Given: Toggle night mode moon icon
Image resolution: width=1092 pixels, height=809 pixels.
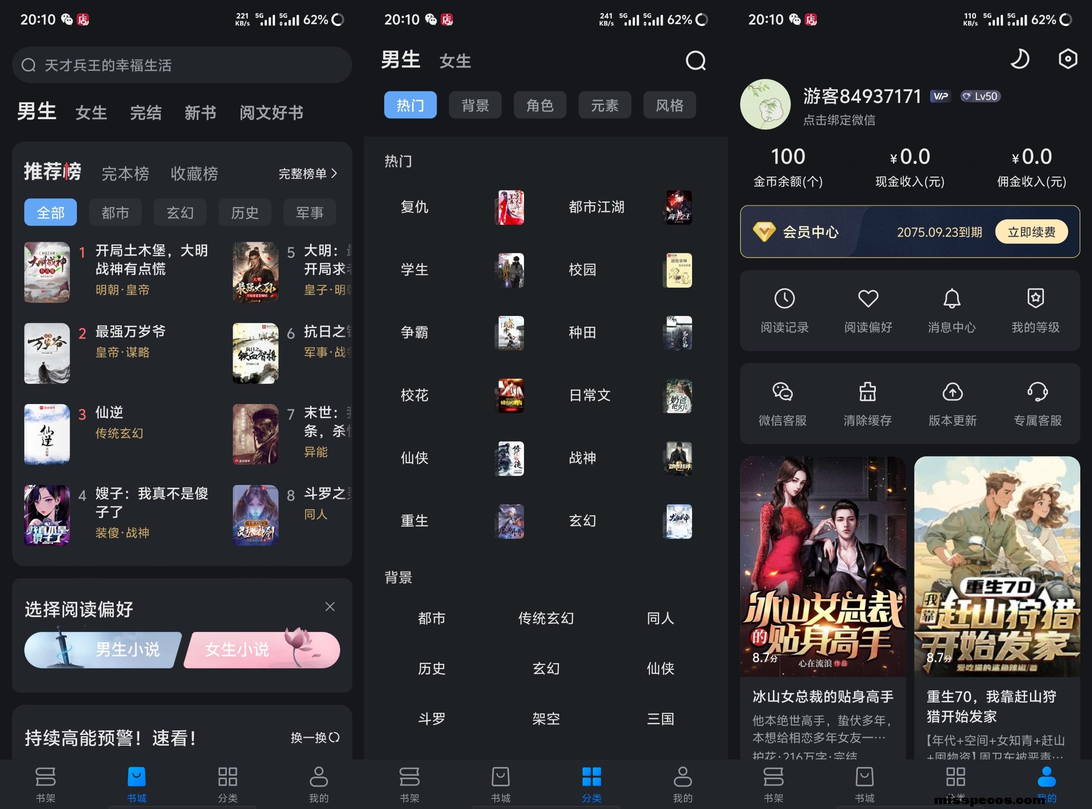Looking at the screenshot, I should click(1020, 59).
